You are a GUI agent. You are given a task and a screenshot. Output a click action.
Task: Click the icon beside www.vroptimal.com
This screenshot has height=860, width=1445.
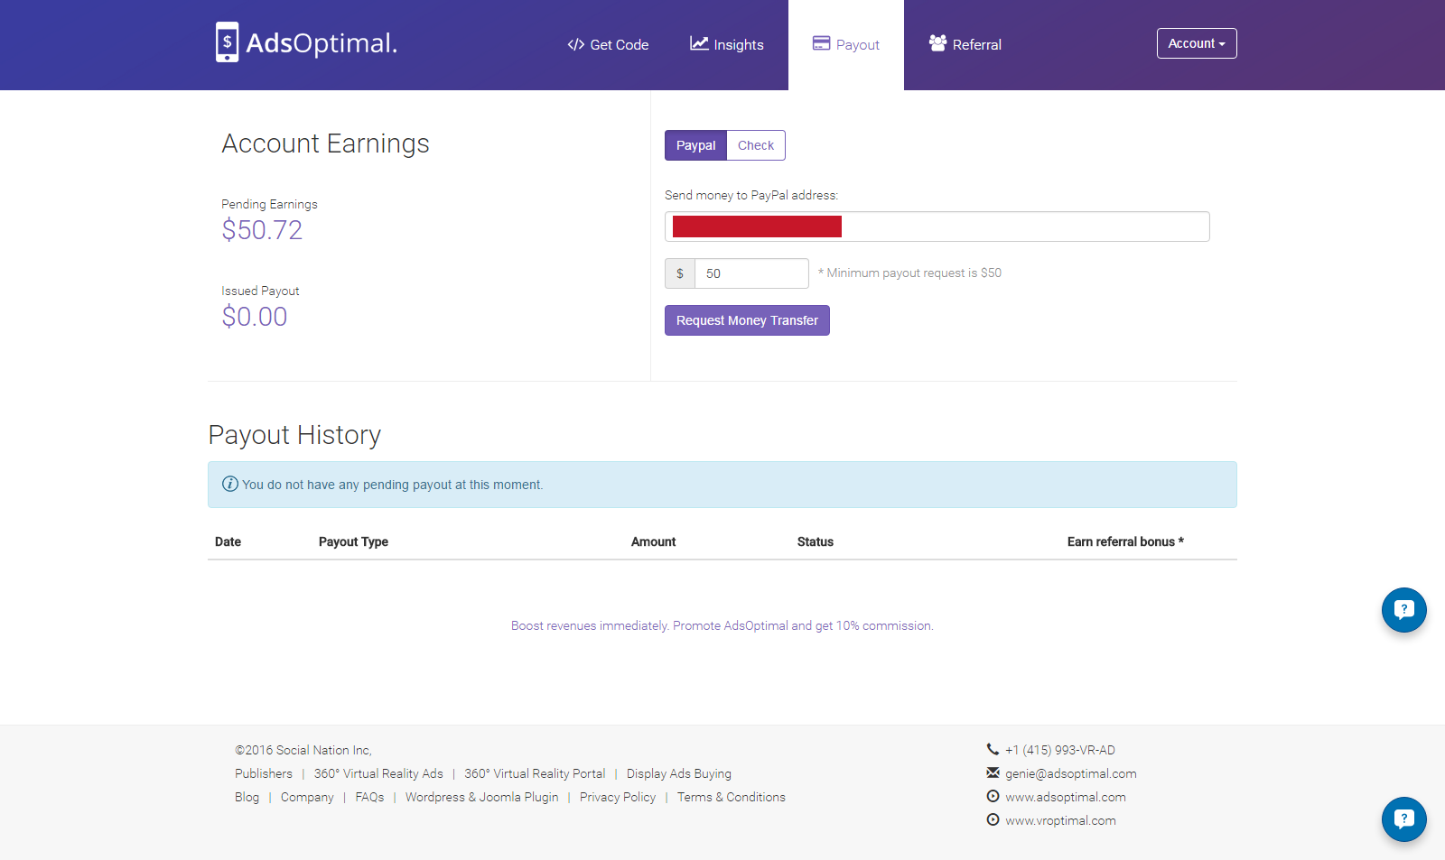(993, 819)
